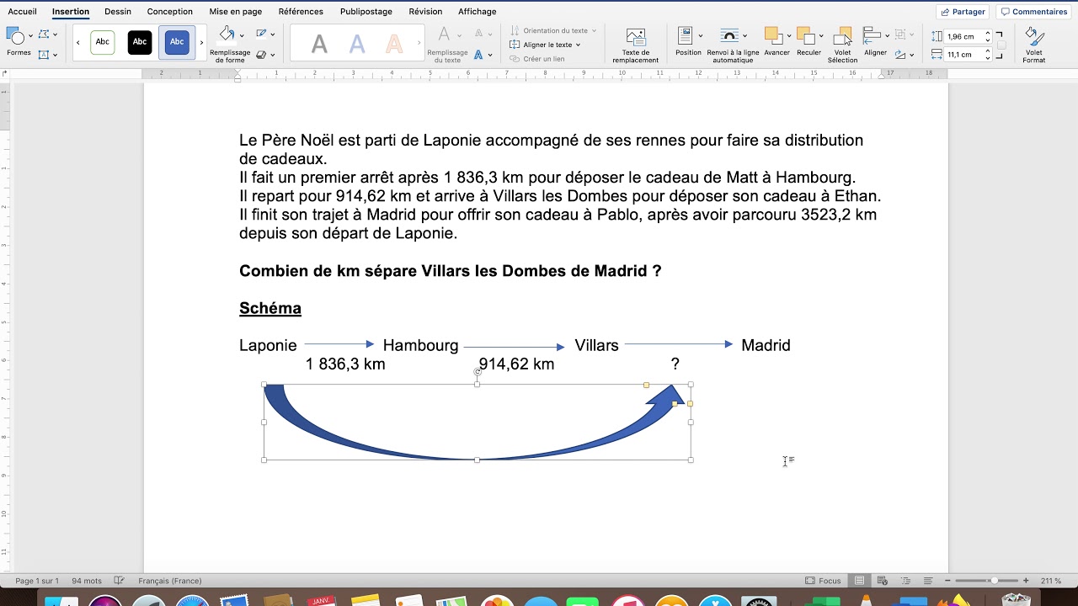
Task: Click the text effects blue A icon
Action: click(478, 55)
